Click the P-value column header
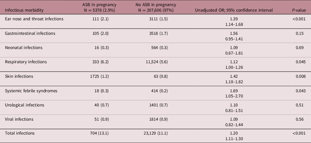Screen dimensions: 311x143 [299, 10]
